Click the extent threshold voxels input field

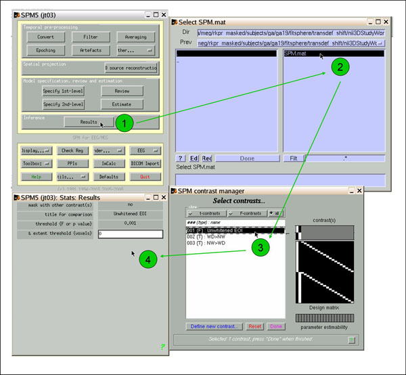point(130,234)
